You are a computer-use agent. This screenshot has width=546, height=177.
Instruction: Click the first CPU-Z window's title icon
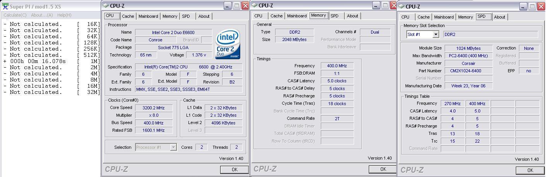coord(106,6)
